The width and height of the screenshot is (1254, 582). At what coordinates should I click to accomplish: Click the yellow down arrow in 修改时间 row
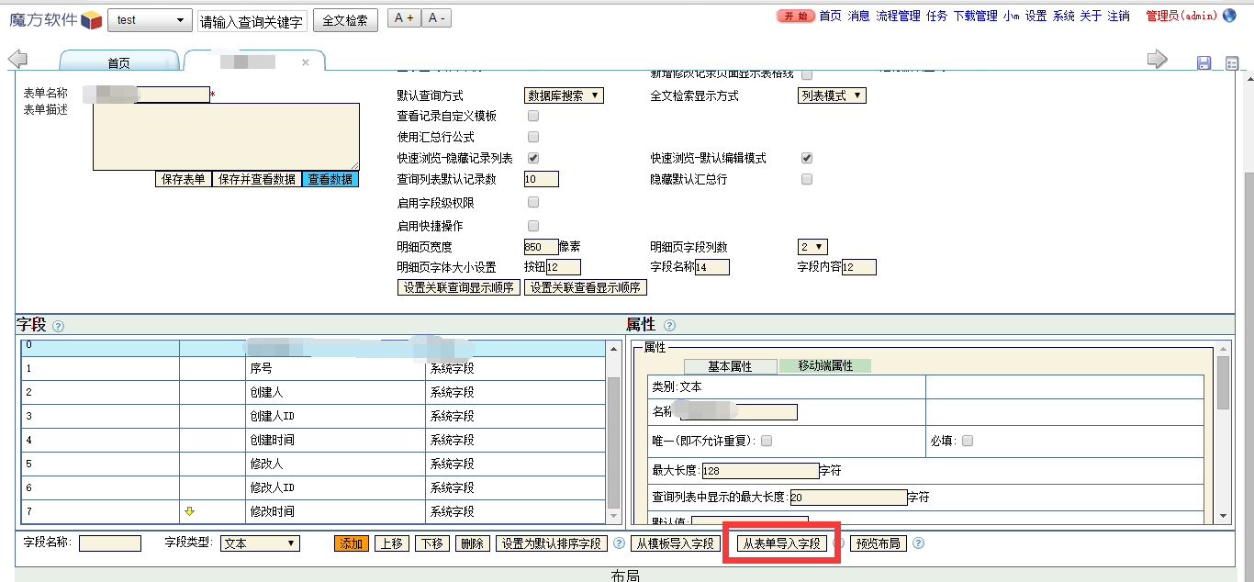pos(190,510)
